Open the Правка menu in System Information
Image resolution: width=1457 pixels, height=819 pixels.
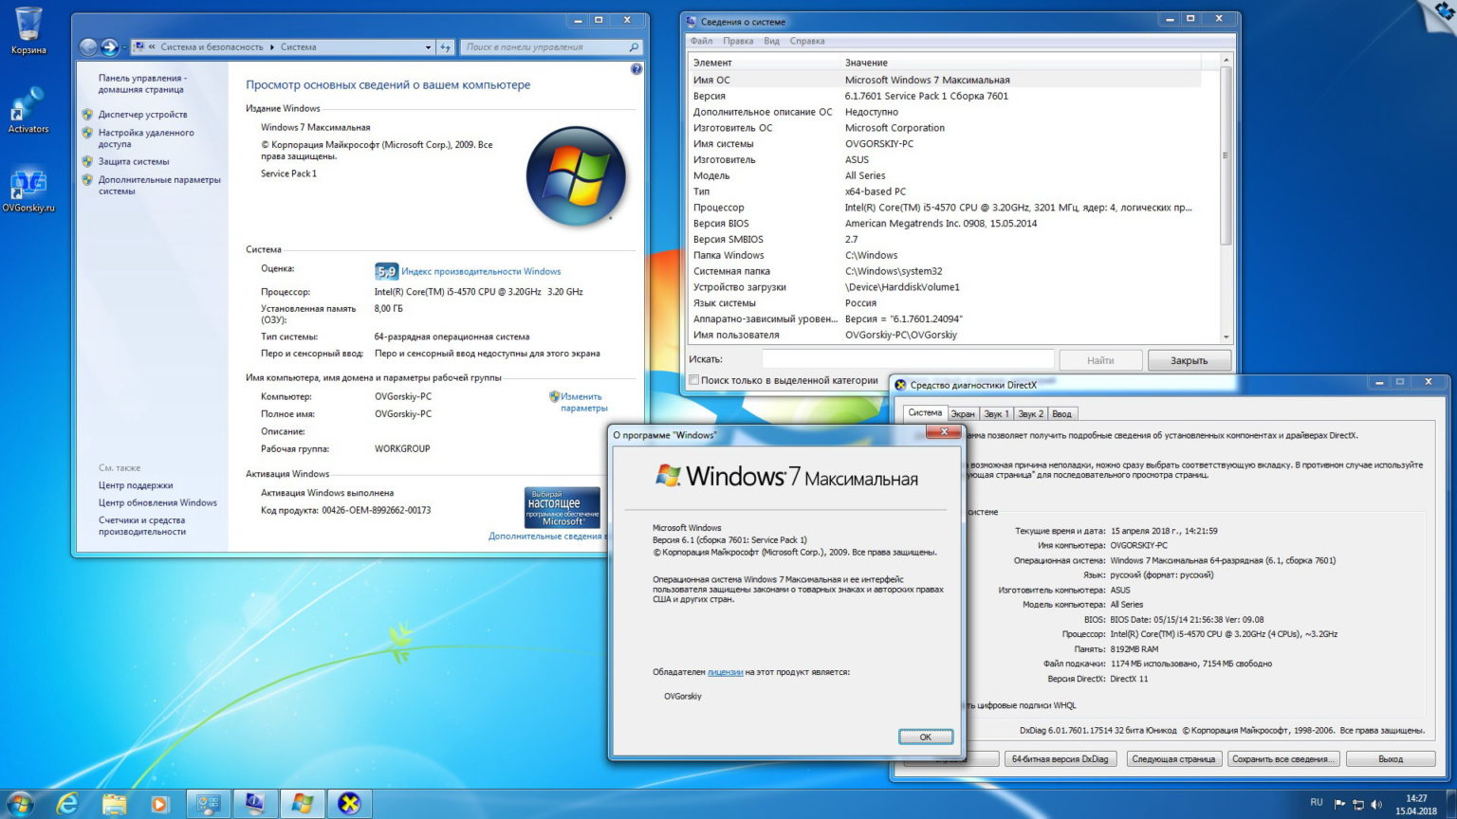click(x=738, y=41)
